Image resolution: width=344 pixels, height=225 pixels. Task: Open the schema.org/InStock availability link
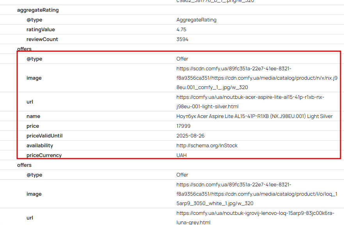coord(207,145)
